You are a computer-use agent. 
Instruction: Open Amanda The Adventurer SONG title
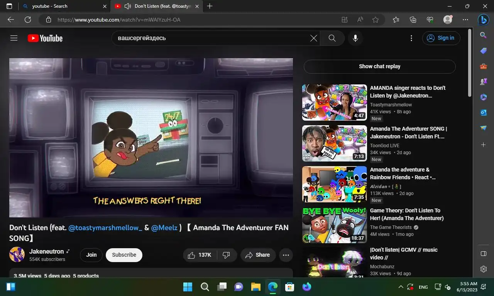408,133
